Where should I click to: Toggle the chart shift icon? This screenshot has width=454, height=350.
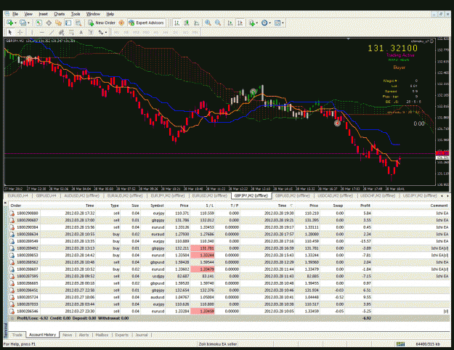(240, 23)
